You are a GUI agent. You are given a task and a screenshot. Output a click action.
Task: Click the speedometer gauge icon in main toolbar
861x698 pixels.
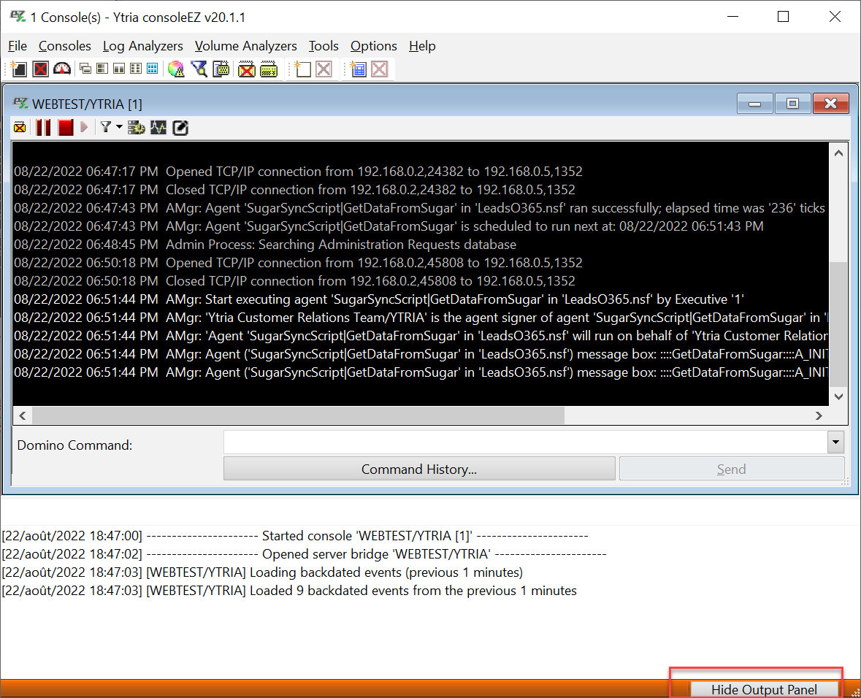pyautogui.click(x=62, y=69)
